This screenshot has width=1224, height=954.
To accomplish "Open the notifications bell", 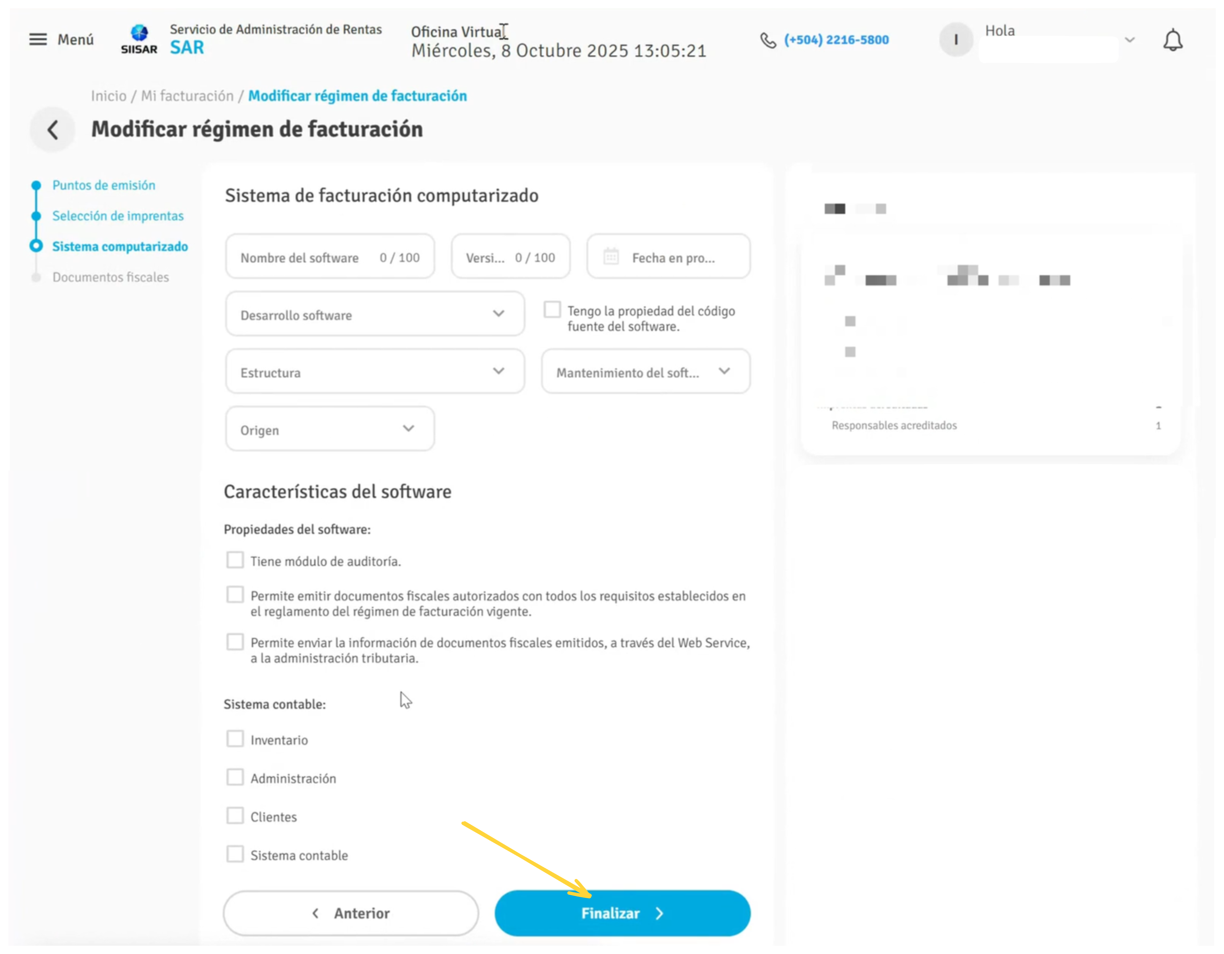I will click(x=1172, y=40).
